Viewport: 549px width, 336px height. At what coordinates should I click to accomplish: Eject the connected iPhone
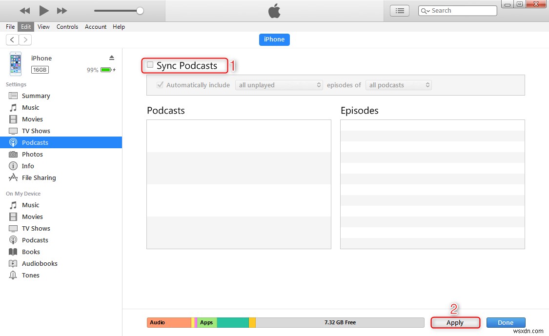pos(111,57)
